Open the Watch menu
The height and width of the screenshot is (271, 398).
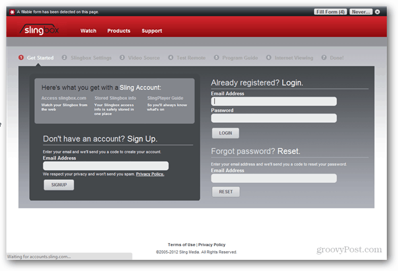tap(88, 30)
